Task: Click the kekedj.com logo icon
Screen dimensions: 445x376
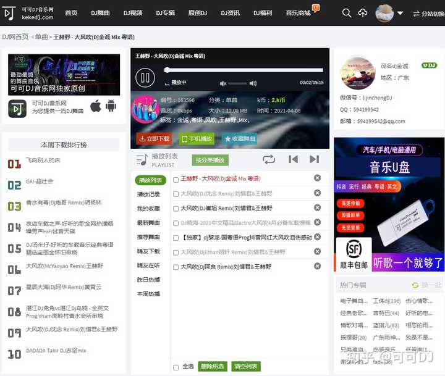Action: (9, 13)
